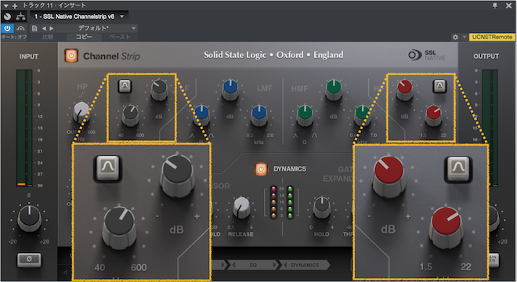Enable the HF bell shape button
The width and height of the screenshot is (517, 282).
[x=439, y=86]
